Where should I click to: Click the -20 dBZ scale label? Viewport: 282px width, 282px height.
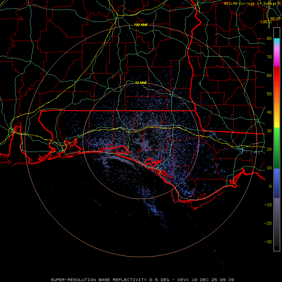click(x=268, y=223)
